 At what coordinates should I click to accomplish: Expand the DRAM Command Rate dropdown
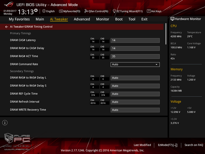click(x=135, y=65)
